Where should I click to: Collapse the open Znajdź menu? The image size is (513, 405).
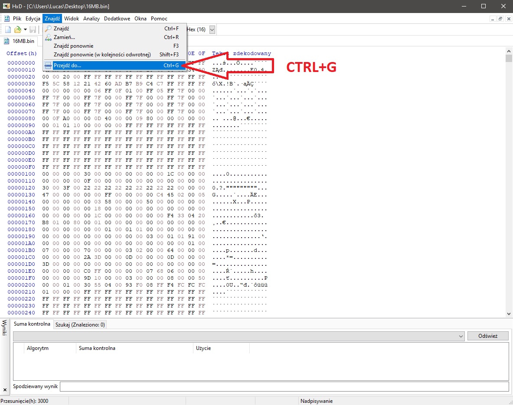point(52,19)
